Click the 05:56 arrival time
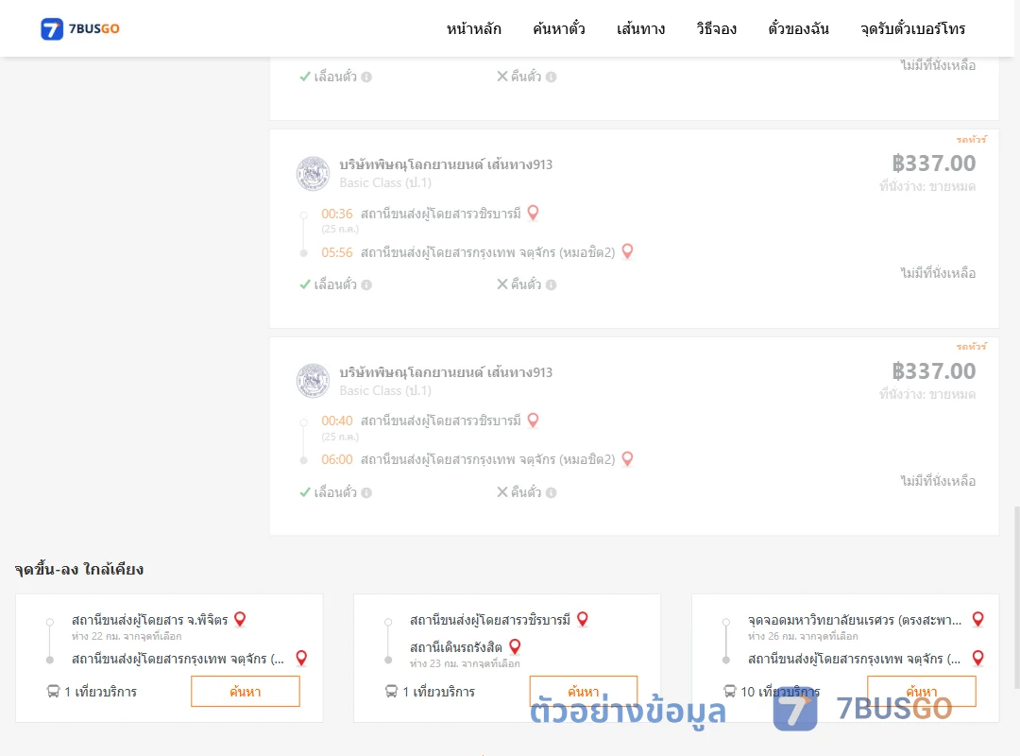 coord(337,252)
